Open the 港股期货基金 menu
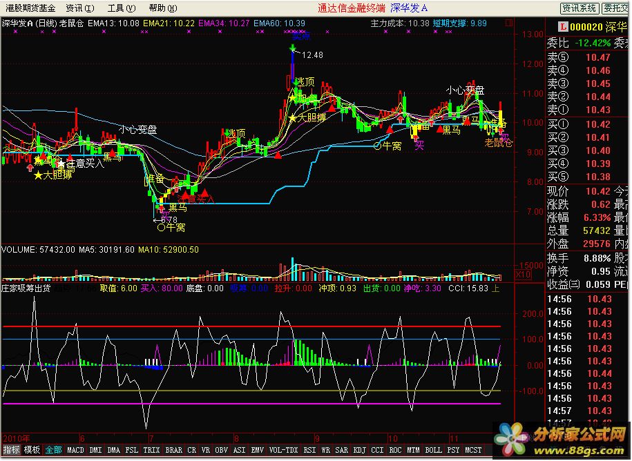This screenshot has width=632, height=461. [30, 8]
